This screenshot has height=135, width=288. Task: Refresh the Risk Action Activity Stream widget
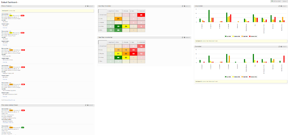point(85,105)
